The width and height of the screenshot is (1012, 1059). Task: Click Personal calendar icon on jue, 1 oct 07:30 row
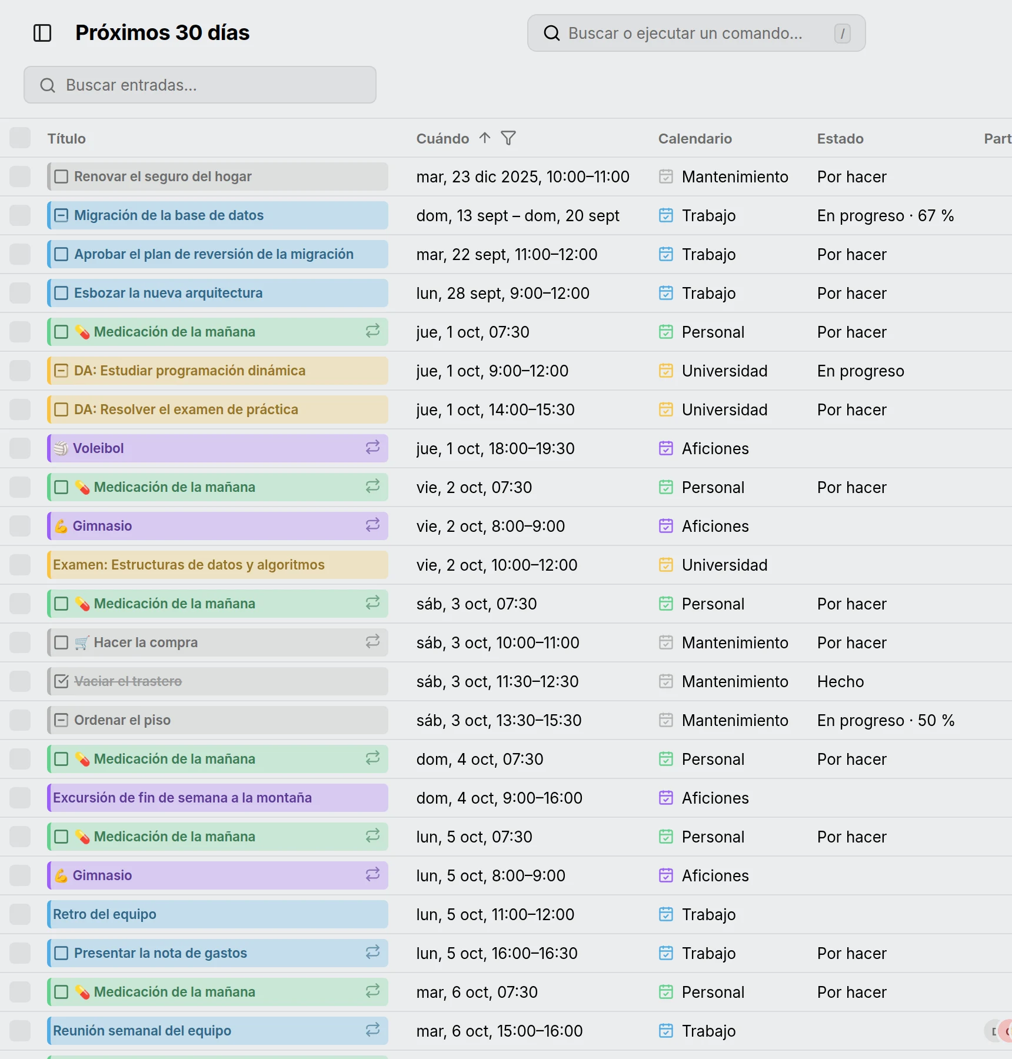666,332
